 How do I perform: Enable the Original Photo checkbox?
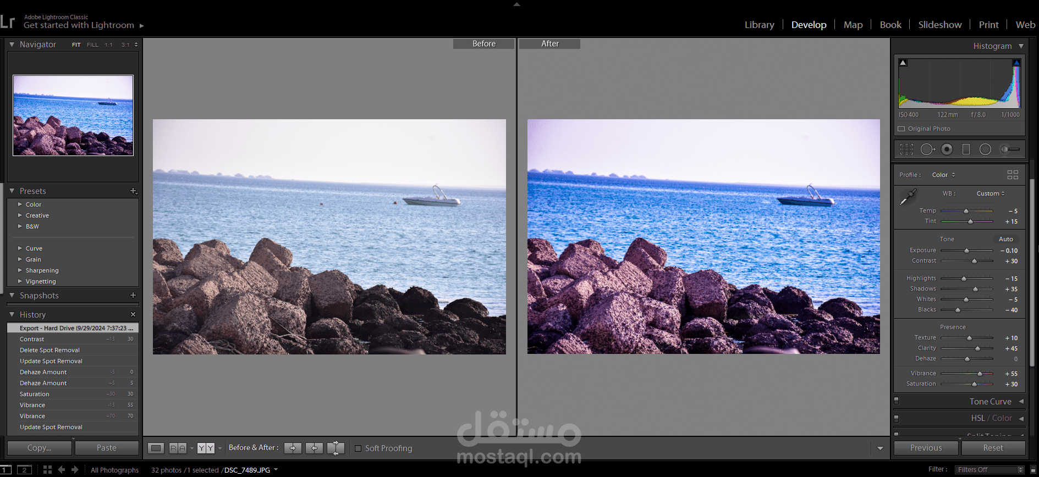click(x=901, y=129)
